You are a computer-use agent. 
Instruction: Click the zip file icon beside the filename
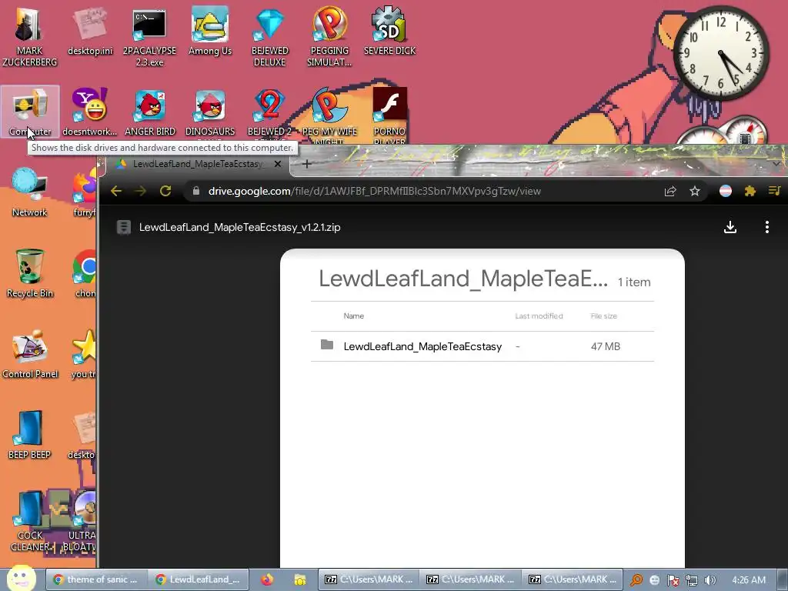coord(124,227)
